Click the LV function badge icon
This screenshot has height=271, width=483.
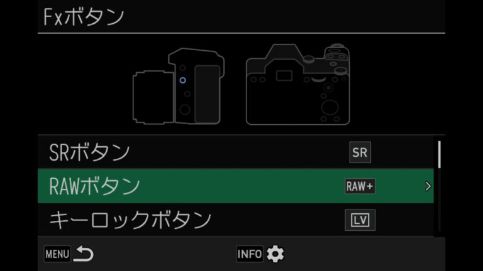(x=360, y=220)
